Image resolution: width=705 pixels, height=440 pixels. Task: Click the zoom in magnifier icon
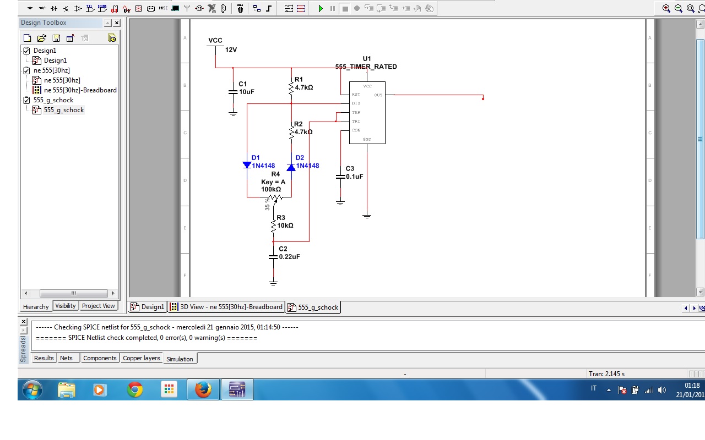tap(666, 8)
